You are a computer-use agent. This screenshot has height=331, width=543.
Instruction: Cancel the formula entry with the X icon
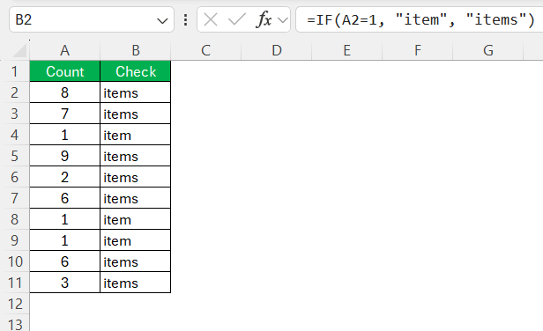tap(211, 19)
